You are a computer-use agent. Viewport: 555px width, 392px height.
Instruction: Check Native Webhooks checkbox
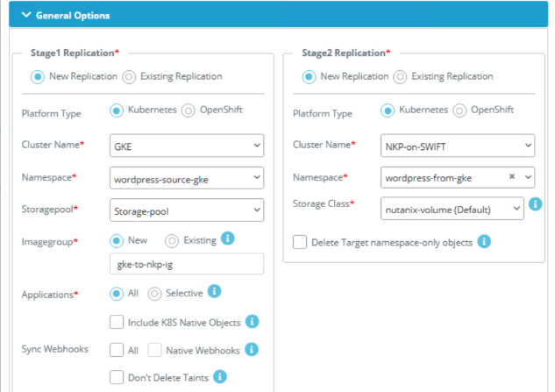coord(154,350)
